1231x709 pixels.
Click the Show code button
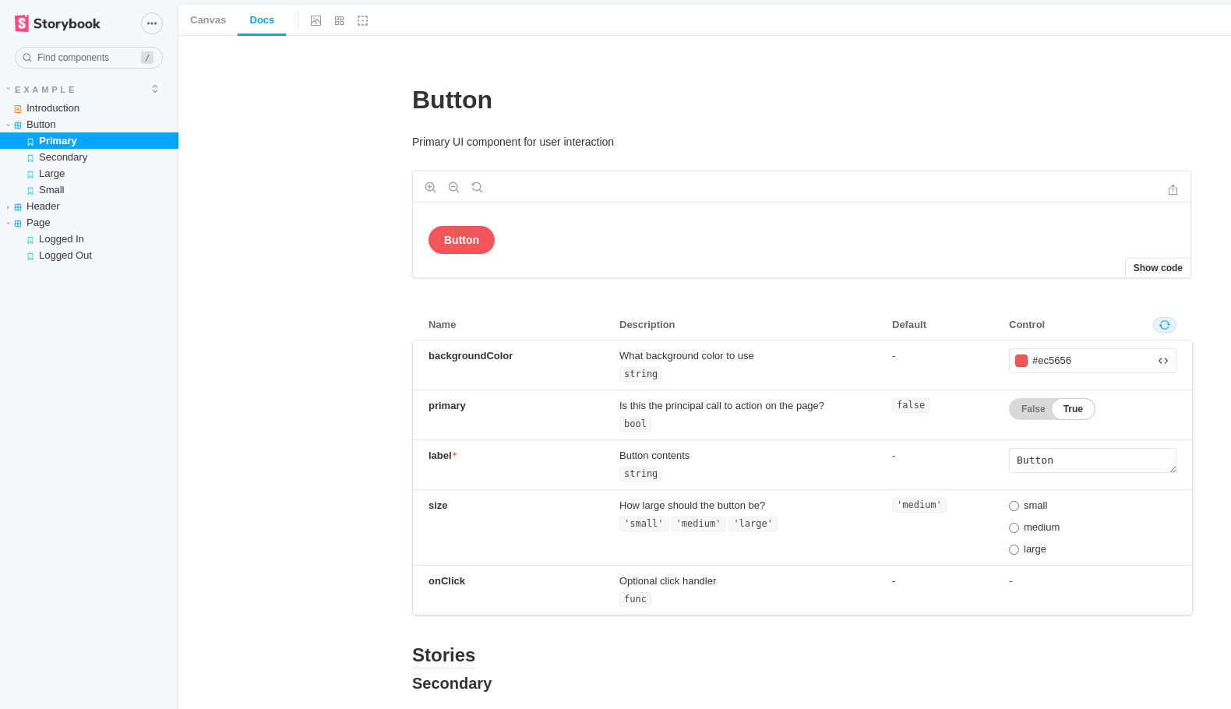click(1157, 268)
